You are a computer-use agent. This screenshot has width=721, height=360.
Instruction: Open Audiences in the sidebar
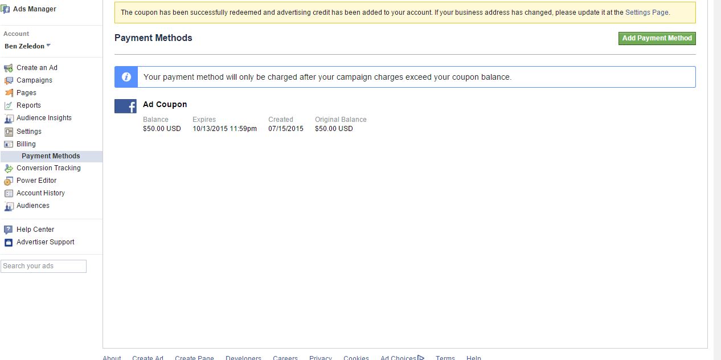33,206
